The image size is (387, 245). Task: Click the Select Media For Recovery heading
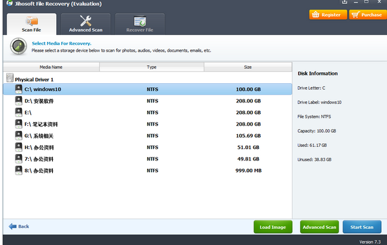61,43
